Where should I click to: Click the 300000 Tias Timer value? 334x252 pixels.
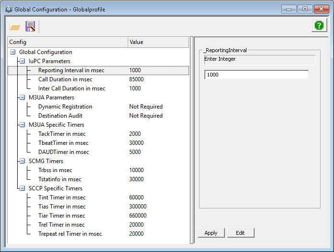138,207
